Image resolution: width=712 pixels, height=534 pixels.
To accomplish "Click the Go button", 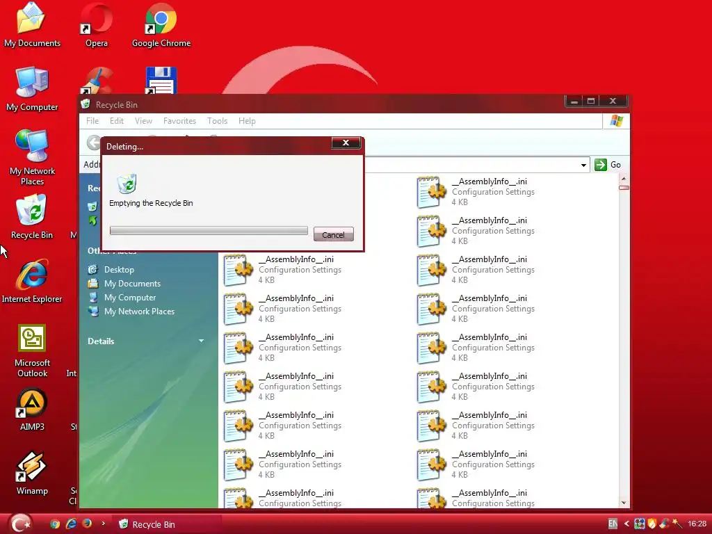I will pos(608,165).
